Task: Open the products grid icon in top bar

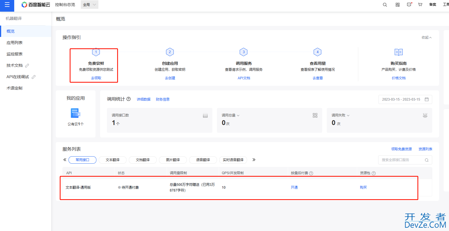Action: point(398,5)
